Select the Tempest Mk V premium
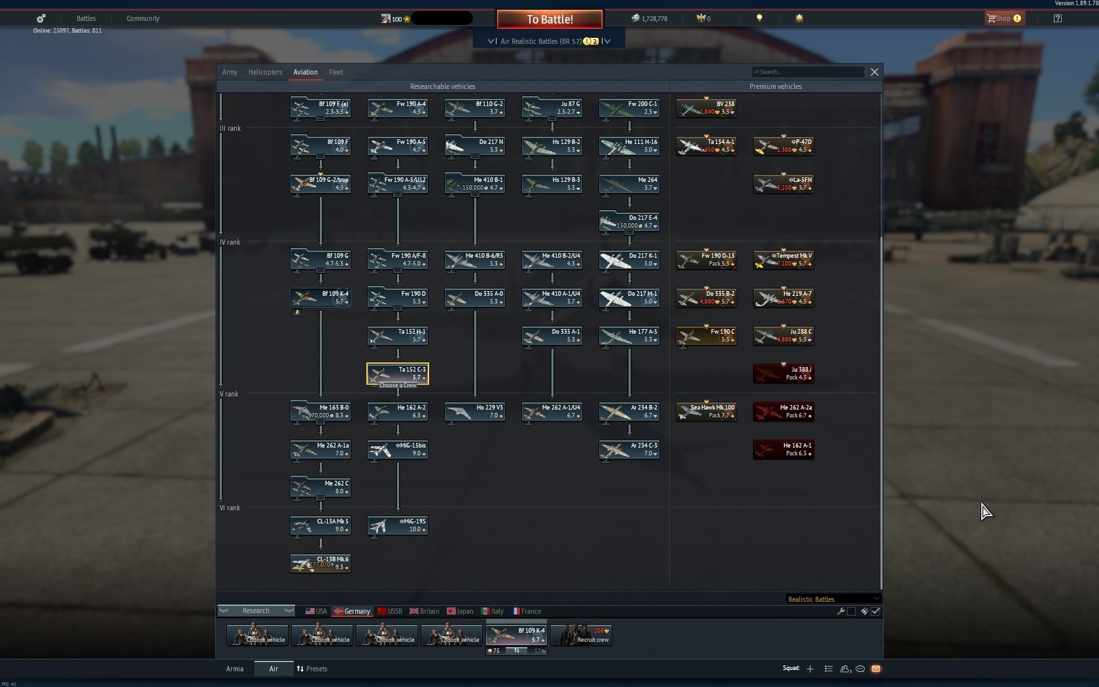Viewport: 1099px width, 687px height. [784, 260]
